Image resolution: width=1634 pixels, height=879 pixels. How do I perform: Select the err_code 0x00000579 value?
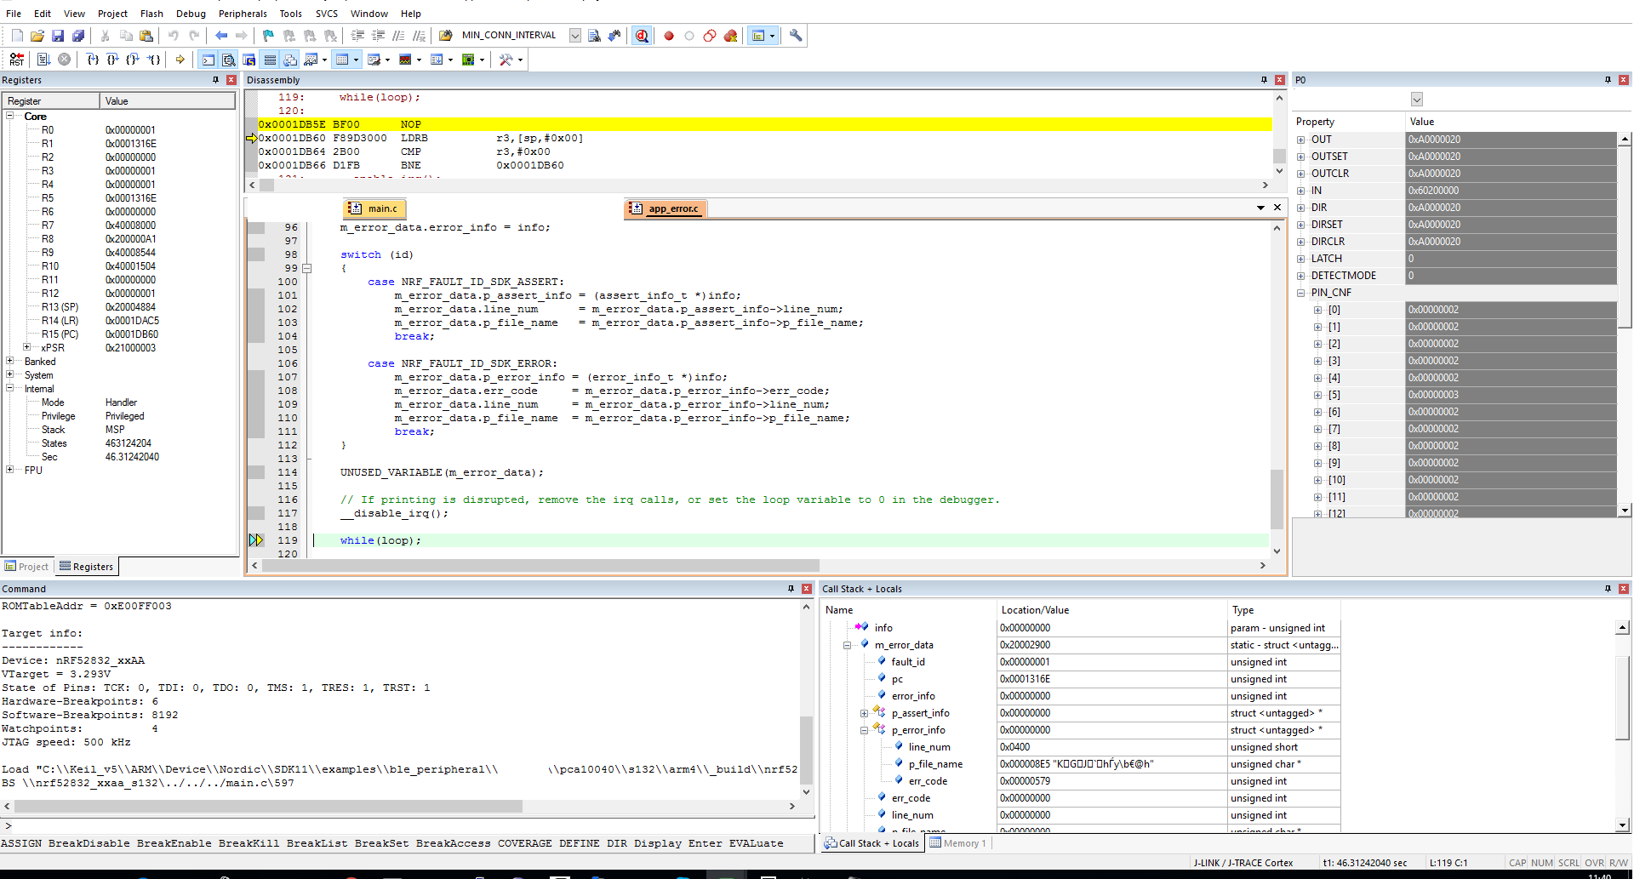[1111, 781]
